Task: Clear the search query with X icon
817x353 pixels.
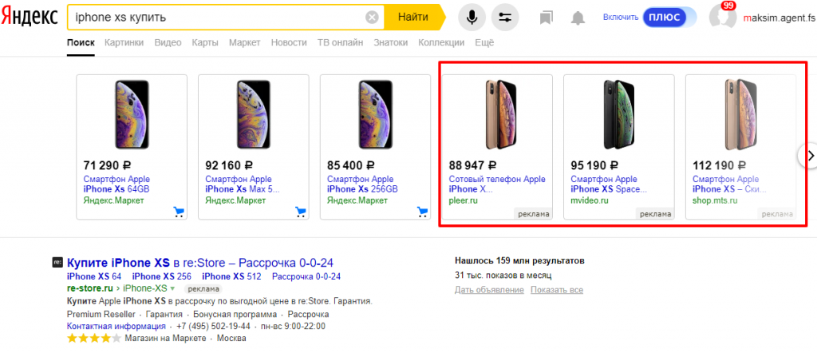Action: coord(372,17)
